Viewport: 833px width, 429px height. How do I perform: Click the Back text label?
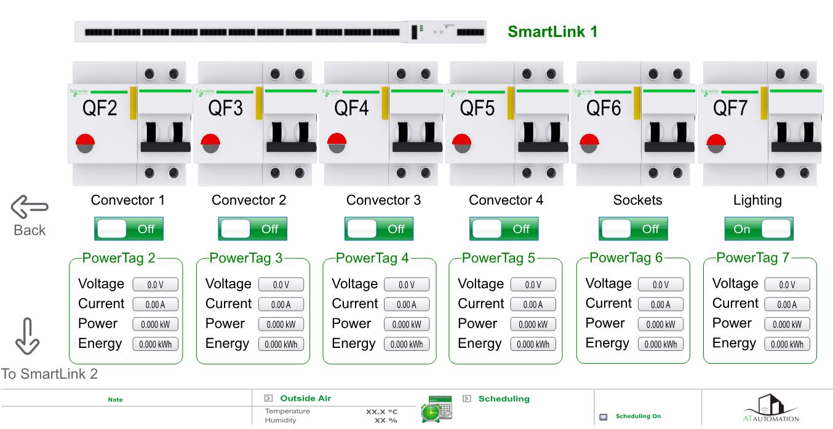(x=30, y=230)
